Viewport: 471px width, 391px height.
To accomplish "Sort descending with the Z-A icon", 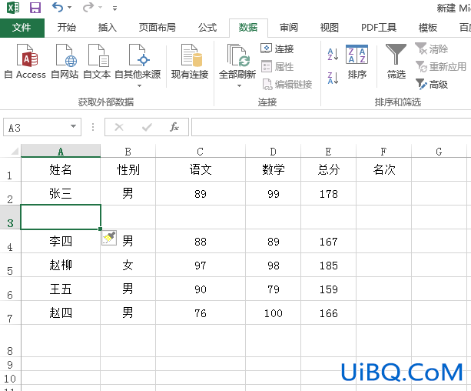I will click(x=333, y=78).
